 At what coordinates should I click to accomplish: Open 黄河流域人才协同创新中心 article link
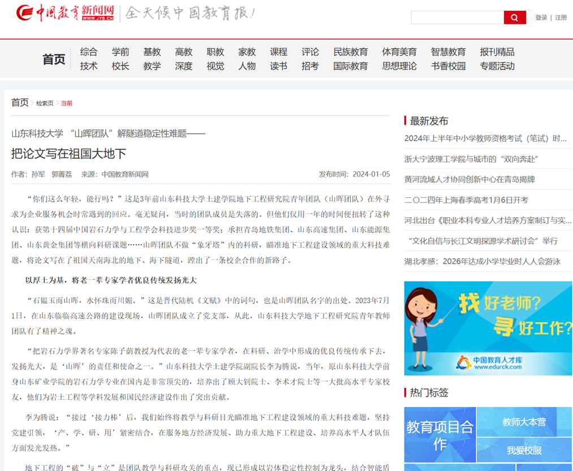click(x=469, y=179)
